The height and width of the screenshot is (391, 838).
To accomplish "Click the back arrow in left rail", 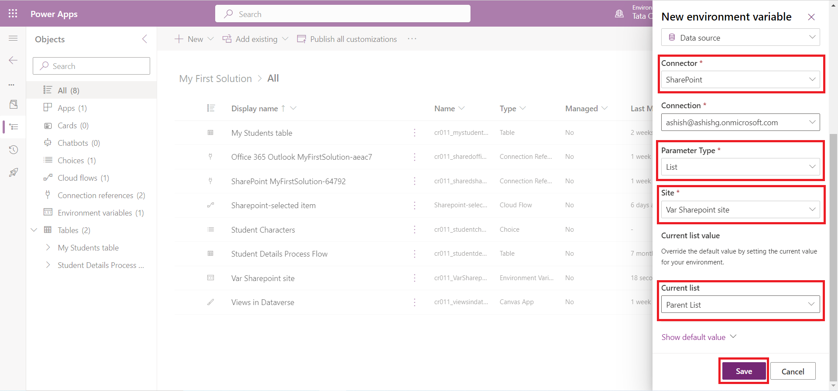I will pos(13,60).
